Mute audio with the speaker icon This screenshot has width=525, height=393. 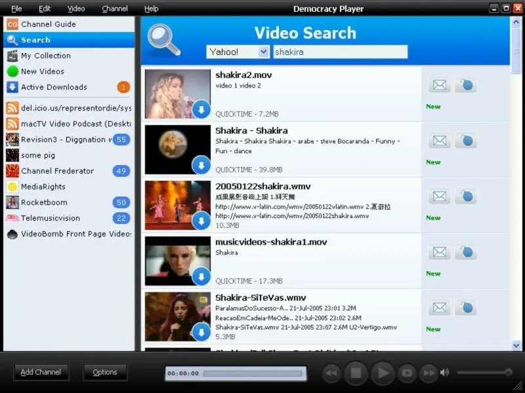click(445, 372)
